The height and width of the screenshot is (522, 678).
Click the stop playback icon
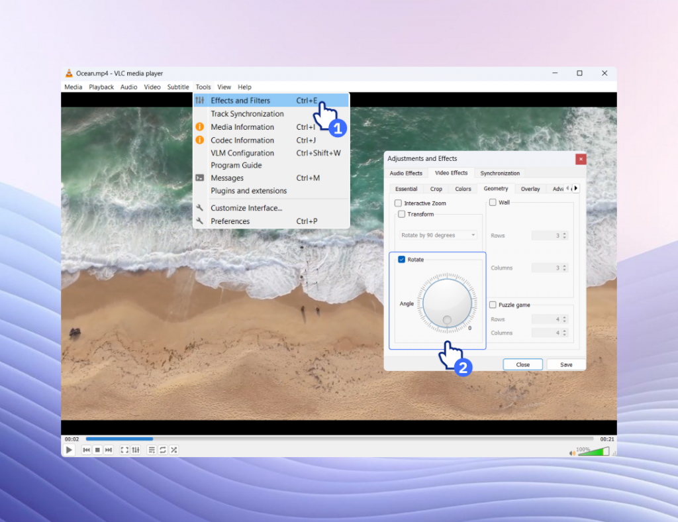pos(97,450)
